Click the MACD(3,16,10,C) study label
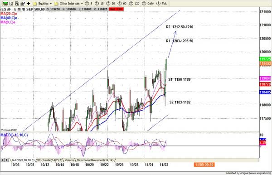This screenshot has width=272, height=175. coord(14,135)
